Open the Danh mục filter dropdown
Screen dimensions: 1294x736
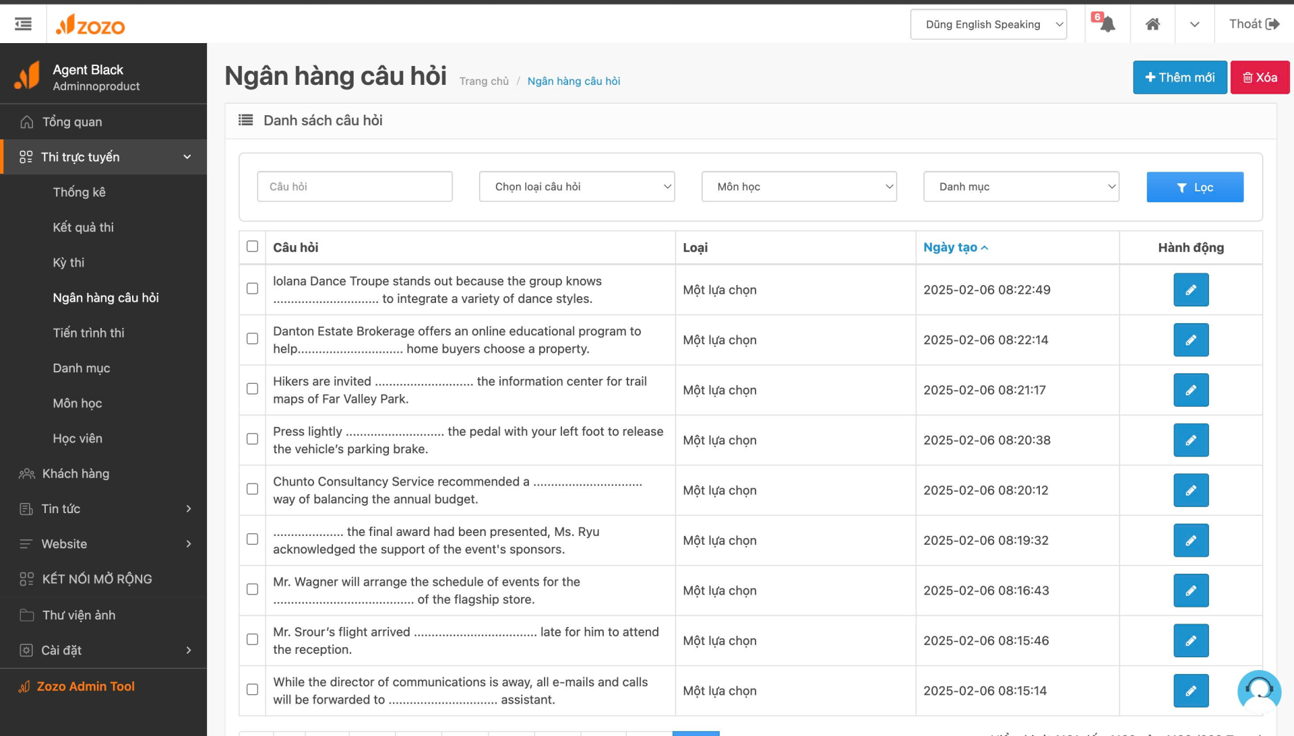click(1021, 187)
